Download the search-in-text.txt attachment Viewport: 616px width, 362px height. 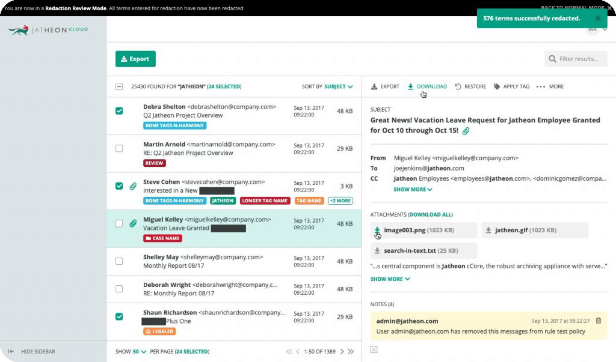point(377,250)
